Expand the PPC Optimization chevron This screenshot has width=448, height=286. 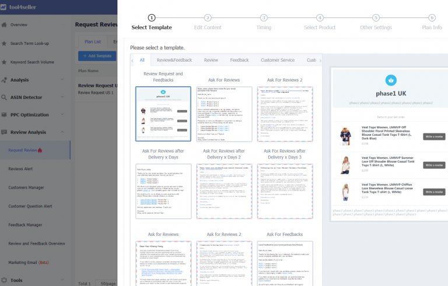pyautogui.click(x=62, y=114)
